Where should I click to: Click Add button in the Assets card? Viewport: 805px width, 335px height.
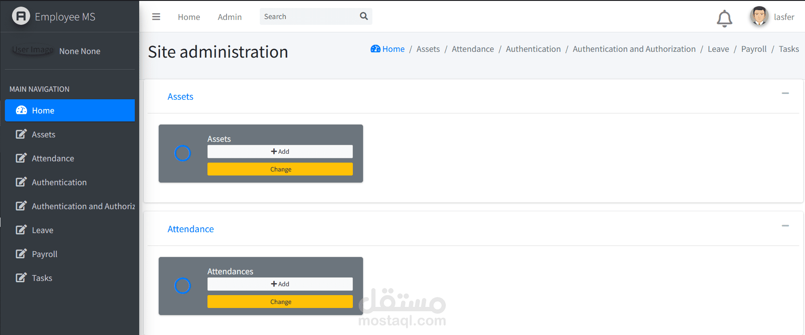click(x=280, y=152)
